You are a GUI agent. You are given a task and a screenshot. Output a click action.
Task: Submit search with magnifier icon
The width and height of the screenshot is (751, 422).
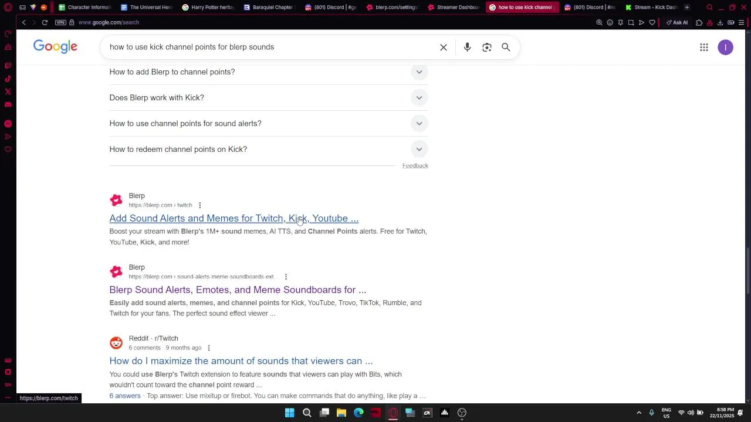point(506,47)
